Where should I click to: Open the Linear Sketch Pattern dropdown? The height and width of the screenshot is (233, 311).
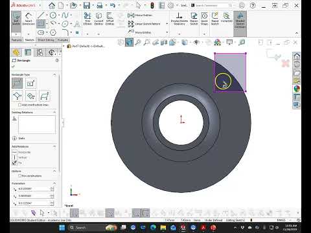(167, 24)
